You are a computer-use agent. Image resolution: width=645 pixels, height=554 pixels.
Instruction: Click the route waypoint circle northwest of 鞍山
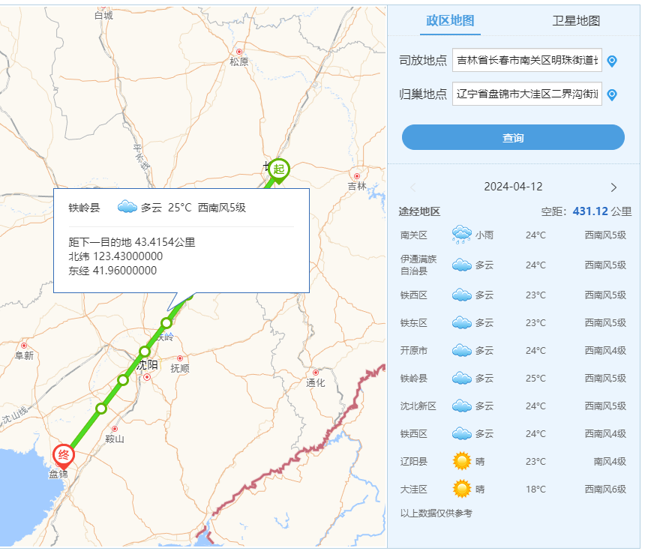[101, 409]
